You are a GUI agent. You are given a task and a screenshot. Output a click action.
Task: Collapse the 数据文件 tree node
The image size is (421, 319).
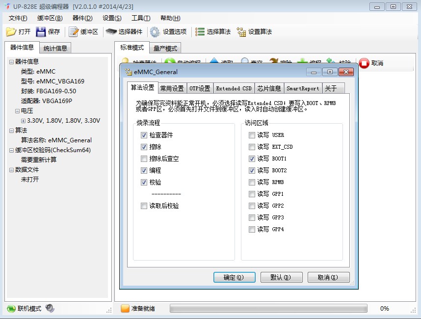pos(11,170)
